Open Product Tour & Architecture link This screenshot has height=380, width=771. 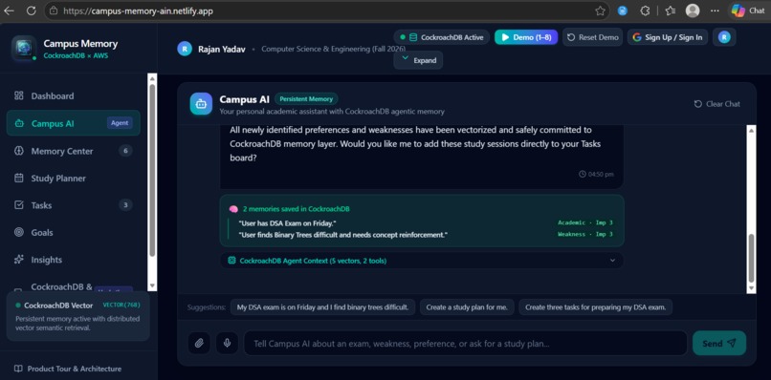[68, 369]
